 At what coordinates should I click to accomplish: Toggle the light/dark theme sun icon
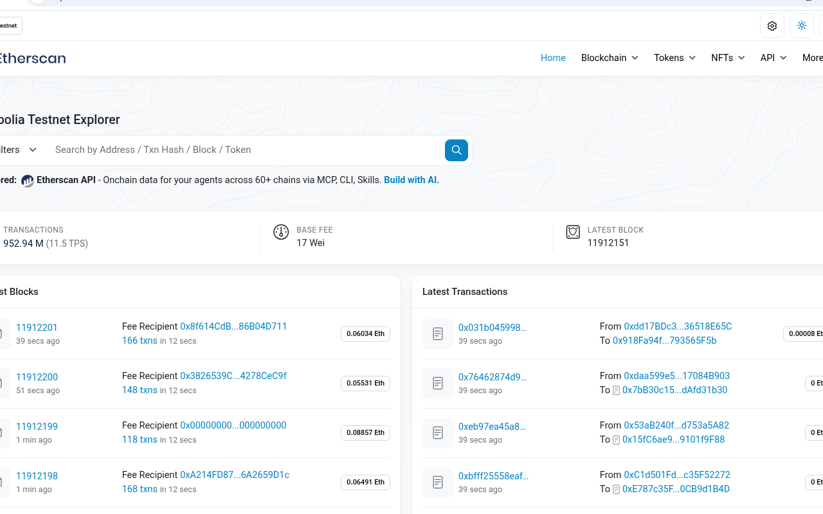click(802, 26)
